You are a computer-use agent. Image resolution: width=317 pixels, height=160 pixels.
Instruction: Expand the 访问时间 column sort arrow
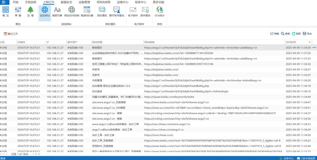click(x=310, y=42)
